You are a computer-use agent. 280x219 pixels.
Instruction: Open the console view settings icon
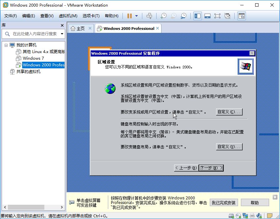[241, 16]
